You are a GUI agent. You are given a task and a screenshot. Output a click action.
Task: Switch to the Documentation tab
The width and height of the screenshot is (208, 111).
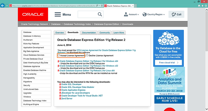tap(89, 33)
